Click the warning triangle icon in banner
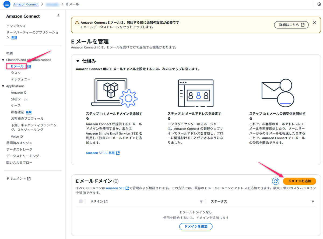Screen dimensions: 323x239 click(77, 23)
